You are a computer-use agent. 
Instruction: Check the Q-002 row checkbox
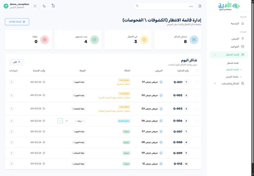click(x=197, y=95)
